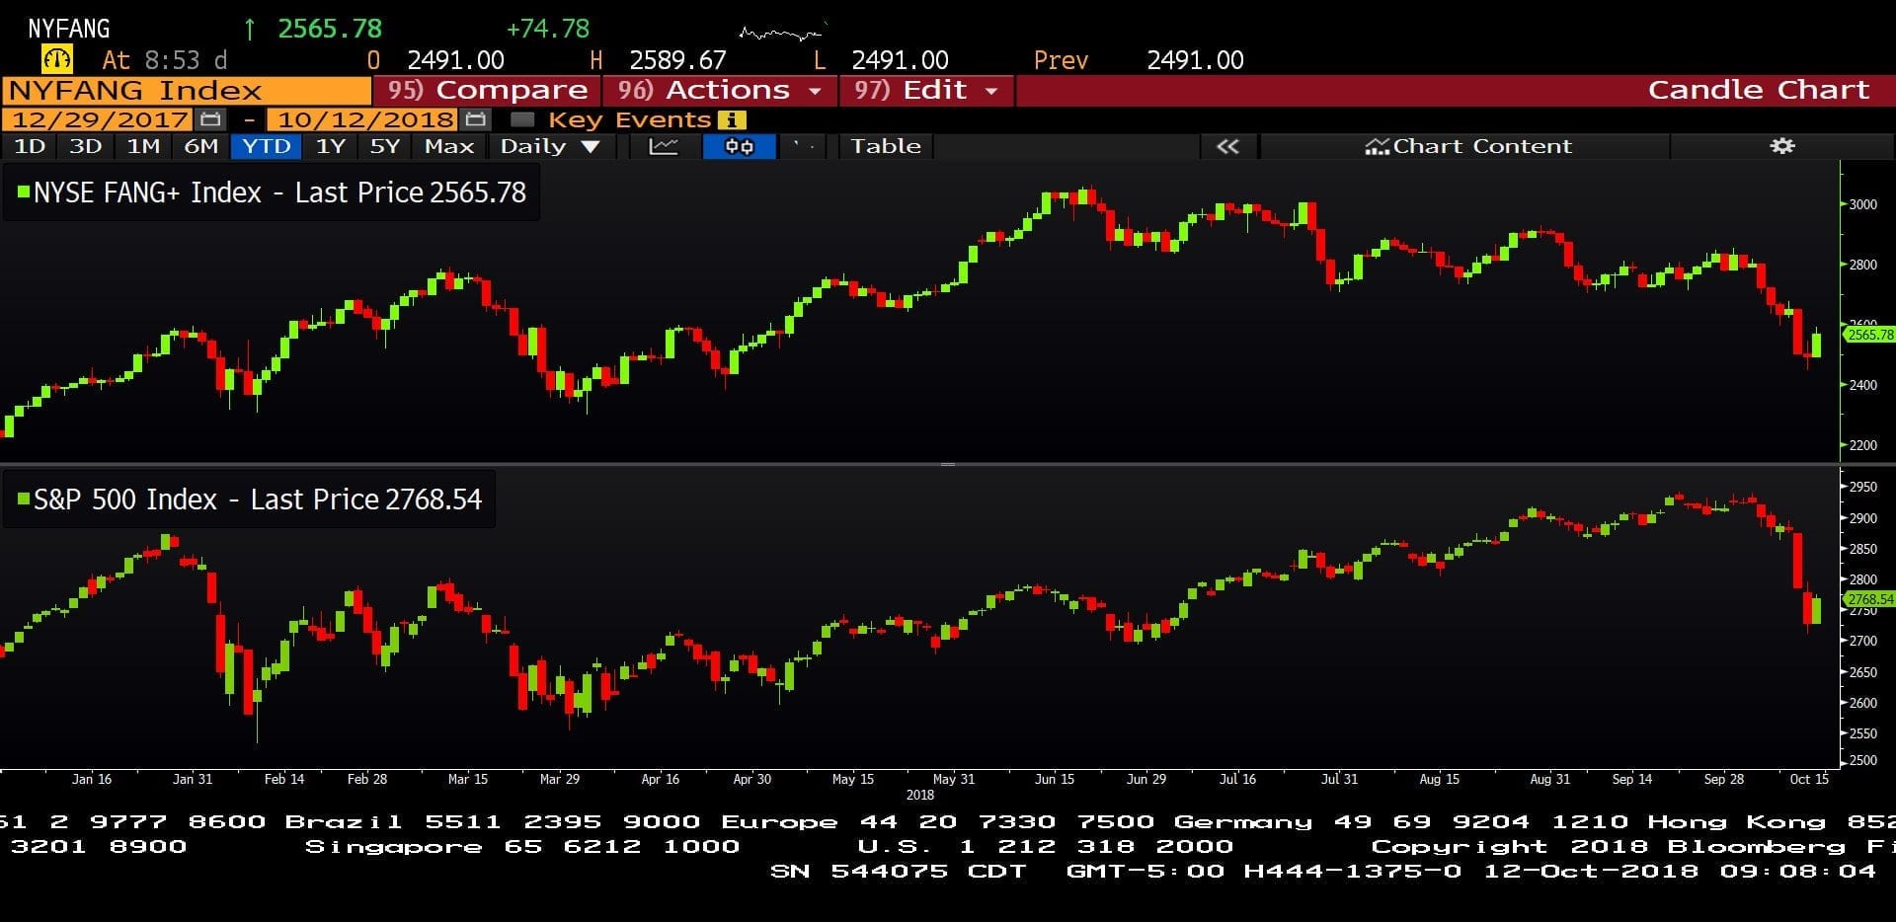
Task: Click the Key Events info icon
Action: pos(732,119)
